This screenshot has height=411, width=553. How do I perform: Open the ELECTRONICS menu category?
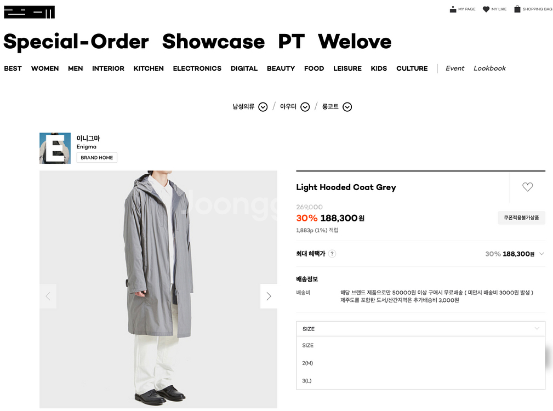pos(197,68)
